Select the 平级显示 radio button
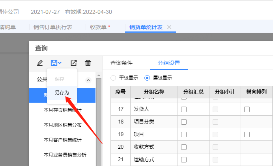 pyautogui.click(x=113, y=78)
